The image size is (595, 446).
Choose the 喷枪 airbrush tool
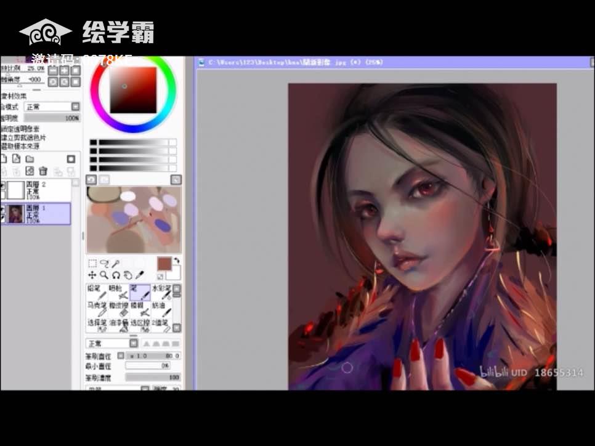point(119,292)
